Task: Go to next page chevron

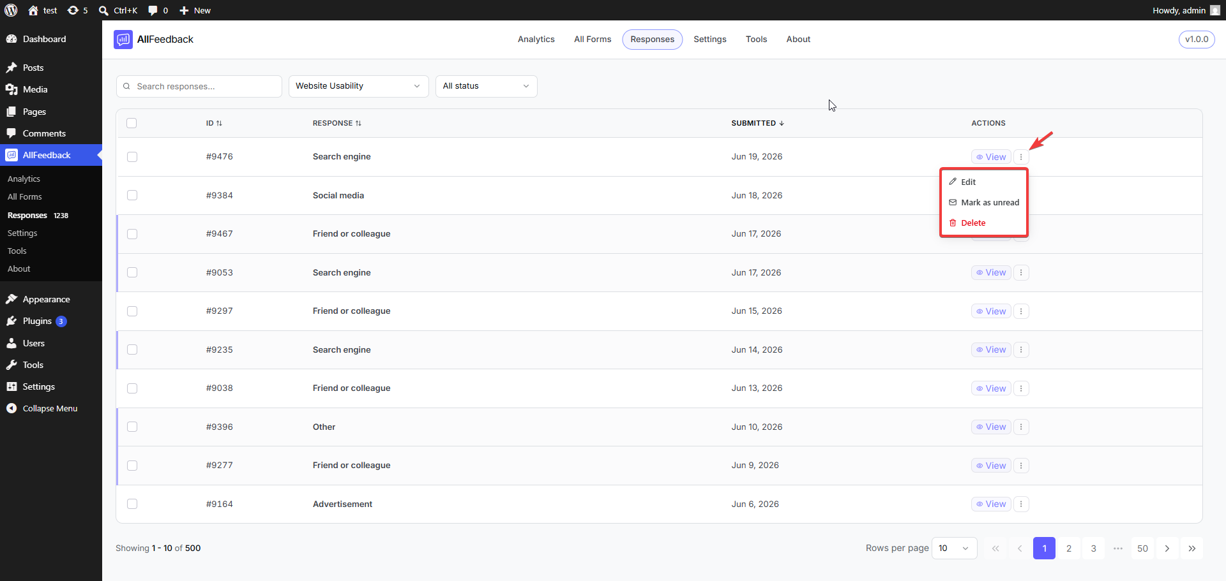Action: coord(1167,548)
